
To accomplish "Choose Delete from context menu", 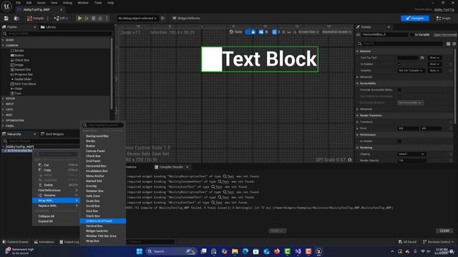I will coord(56,185).
